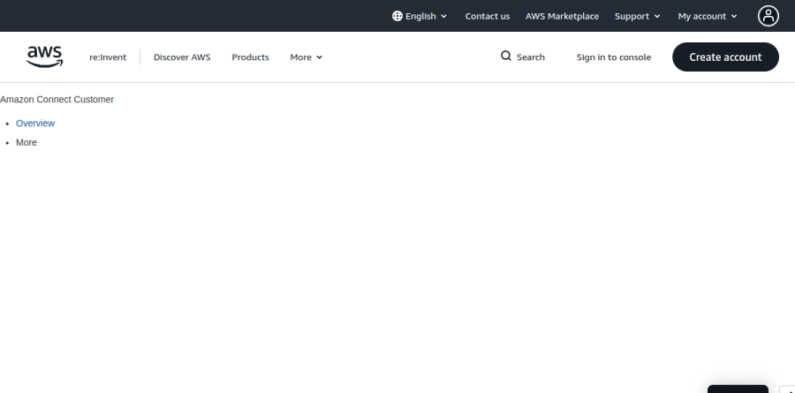Click the More list item
The image size is (795, 393).
click(x=26, y=142)
